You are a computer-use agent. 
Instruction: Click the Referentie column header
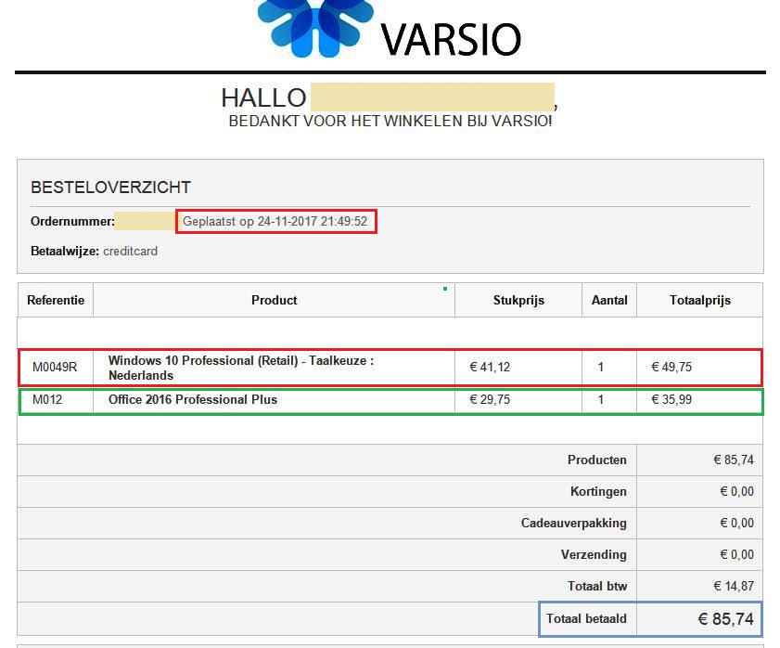click(x=56, y=300)
